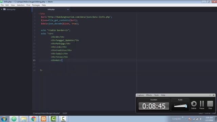
Task: Open Effects menu in the recorder
Action: (x=149, y=95)
